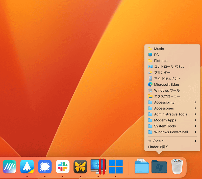Click the Windows PowerShell folder icon
This screenshot has width=202, height=179.
[x=150, y=132]
